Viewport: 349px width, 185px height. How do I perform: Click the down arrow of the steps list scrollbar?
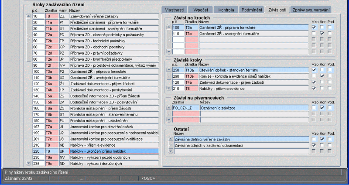click(28, 163)
